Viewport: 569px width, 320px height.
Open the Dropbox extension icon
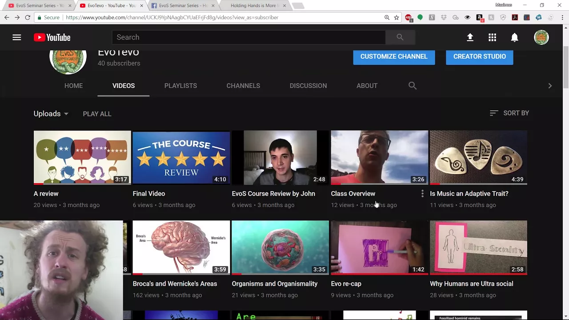pyautogui.click(x=444, y=17)
